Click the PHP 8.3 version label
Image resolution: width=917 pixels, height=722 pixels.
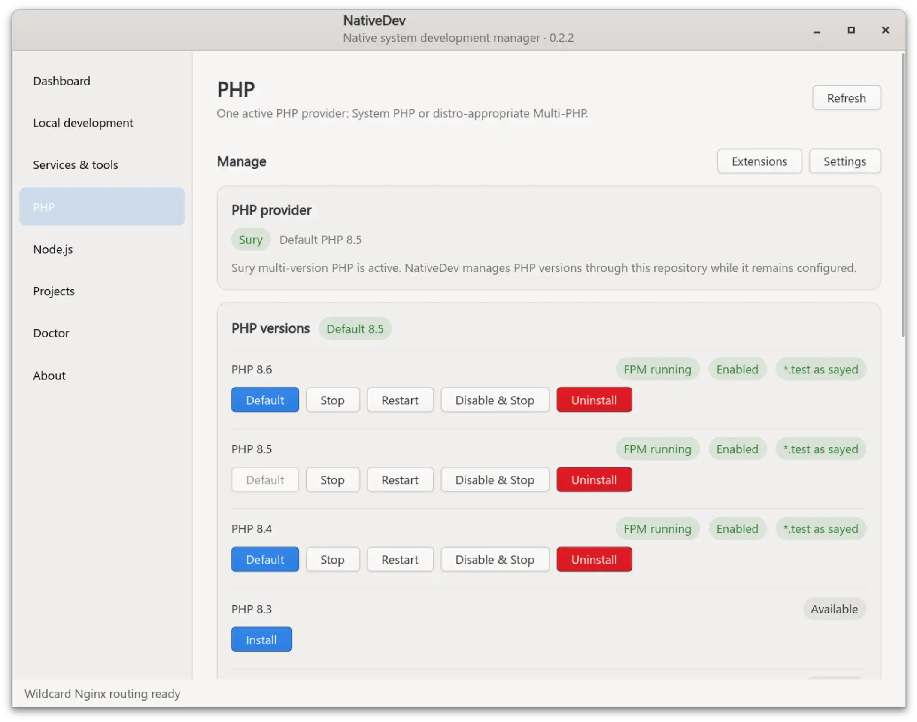(252, 609)
